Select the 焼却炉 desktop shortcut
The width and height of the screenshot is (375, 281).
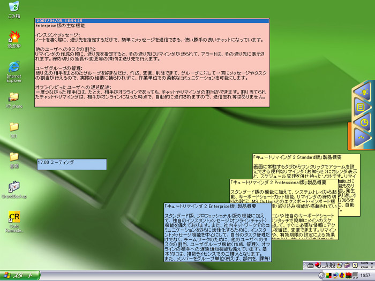[x=14, y=40]
